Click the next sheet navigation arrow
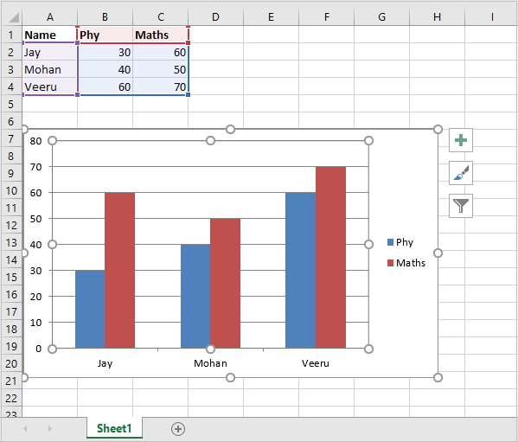The height and width of the screenshot is (442, 518). 50,429
